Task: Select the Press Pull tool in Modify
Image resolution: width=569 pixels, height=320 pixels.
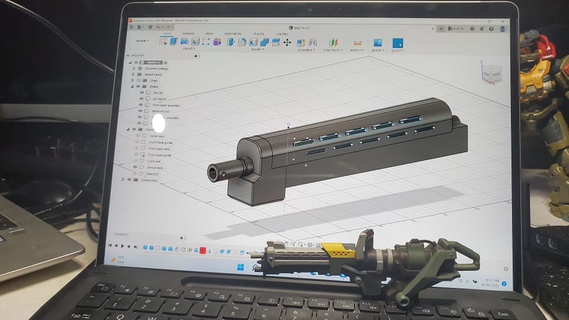Action: [x=231, y=42]
